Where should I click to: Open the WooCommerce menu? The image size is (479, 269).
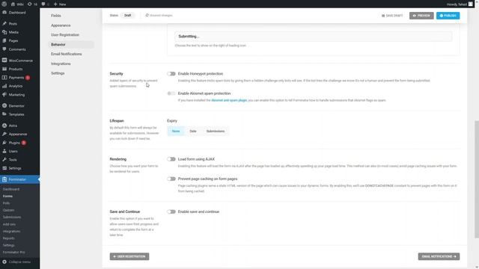coord(19,61)
